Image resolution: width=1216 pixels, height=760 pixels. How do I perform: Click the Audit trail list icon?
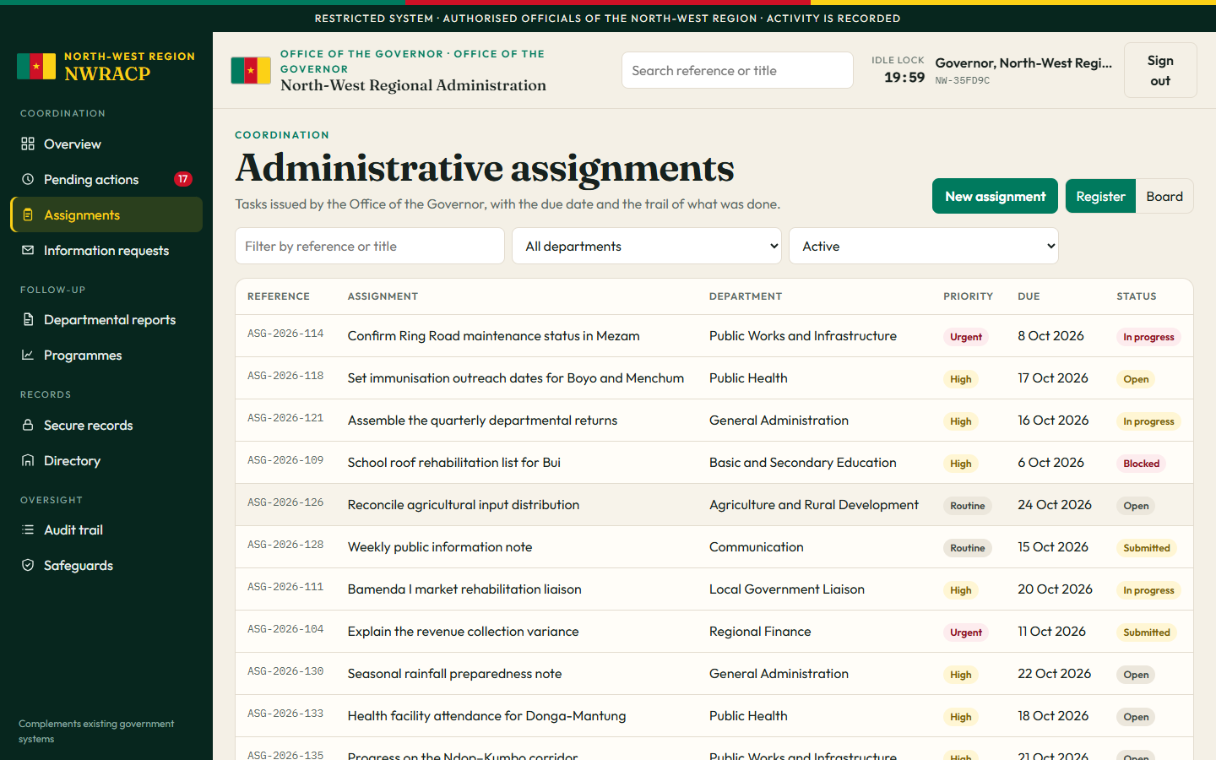point(28,529)
